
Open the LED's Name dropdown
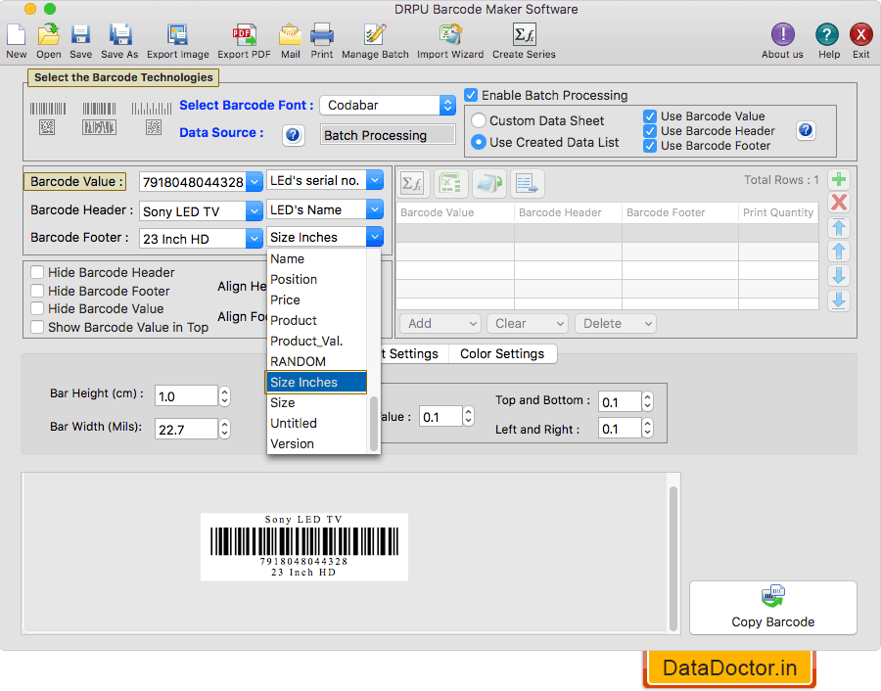375,209
